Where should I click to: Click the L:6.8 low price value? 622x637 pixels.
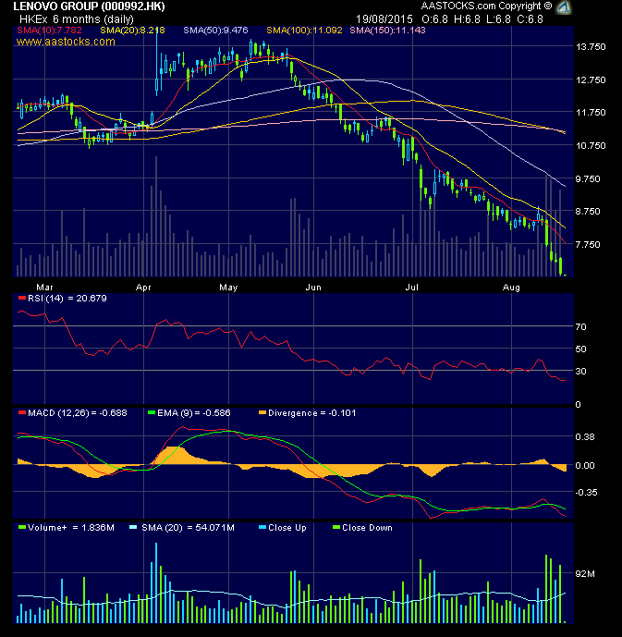(498, 19)
